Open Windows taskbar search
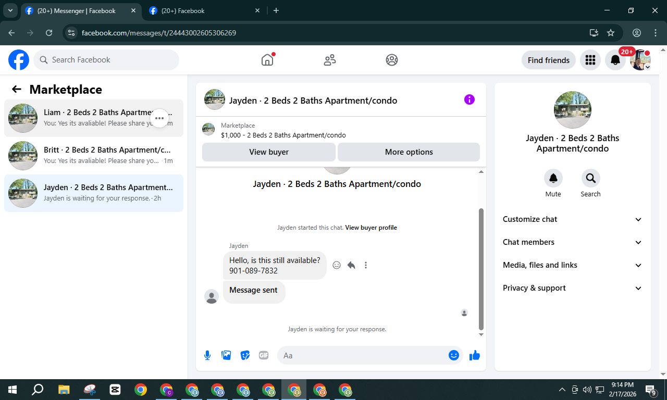 coord(38,390)
